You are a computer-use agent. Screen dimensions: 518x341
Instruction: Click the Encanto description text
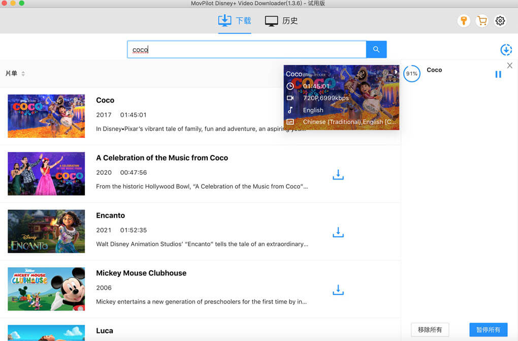click(x=202, y=244)
